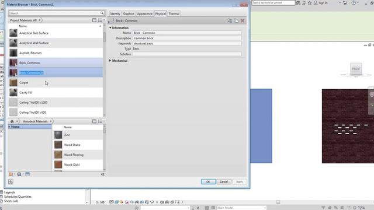This screenshot has width=374, height=210.
Task: Switch to the Appearance tab
Action: click(x=144, y=14)
